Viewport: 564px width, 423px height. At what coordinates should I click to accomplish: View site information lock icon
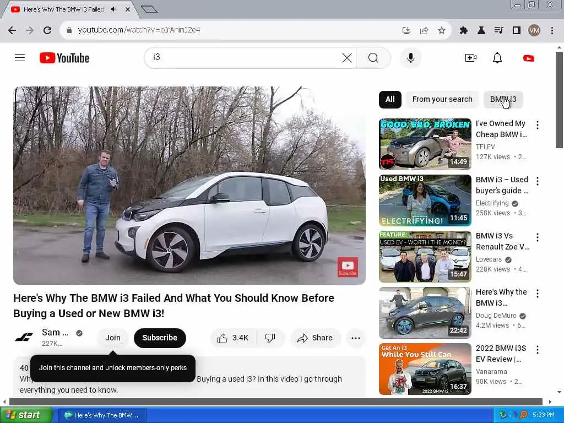[69, 30]
